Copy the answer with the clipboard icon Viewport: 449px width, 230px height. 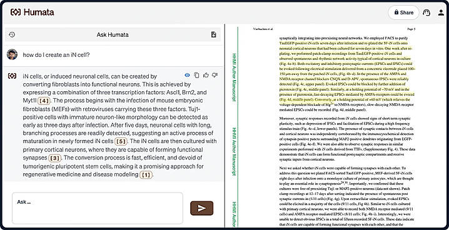click(196, 75)
